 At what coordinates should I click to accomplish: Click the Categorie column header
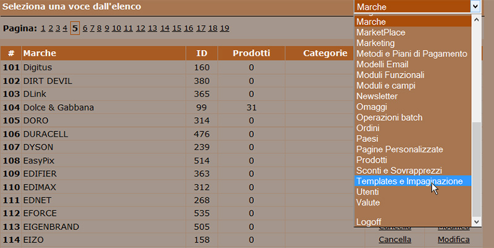325,53
